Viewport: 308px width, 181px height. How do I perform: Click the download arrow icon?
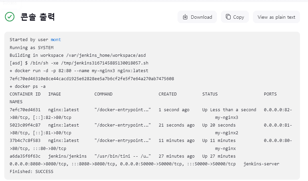tap(185, 17)
